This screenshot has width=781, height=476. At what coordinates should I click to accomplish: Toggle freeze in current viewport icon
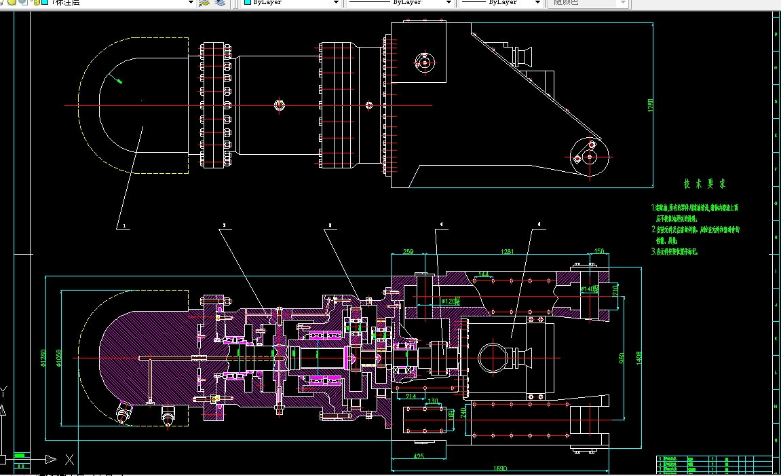click(x=23, y=2)
